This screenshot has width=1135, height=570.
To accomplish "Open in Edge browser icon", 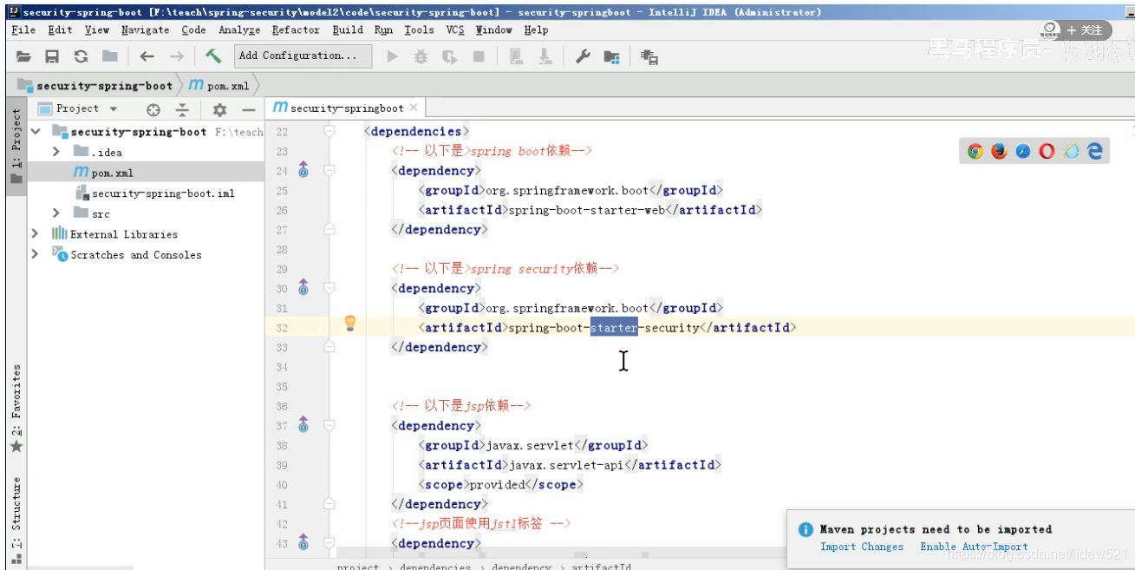I will (x=1095, y=151).
